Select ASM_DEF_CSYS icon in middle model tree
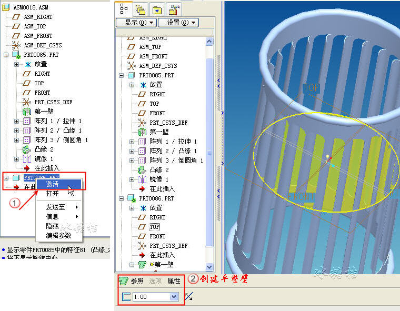Screen dimensions: 400x311 click(x=132, y=66)
